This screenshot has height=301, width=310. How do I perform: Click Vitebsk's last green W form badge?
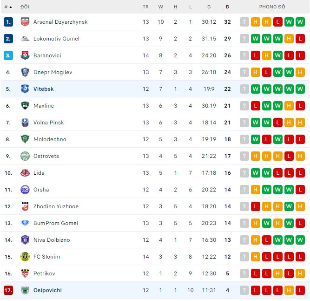pyautogui.click(x=300, y=89)
